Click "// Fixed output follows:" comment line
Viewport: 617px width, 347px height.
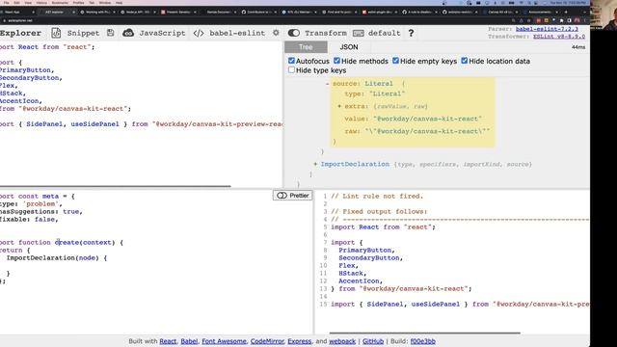[379, 211]
